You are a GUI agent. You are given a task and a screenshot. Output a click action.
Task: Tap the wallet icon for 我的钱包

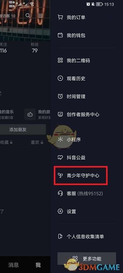(60, 36)
